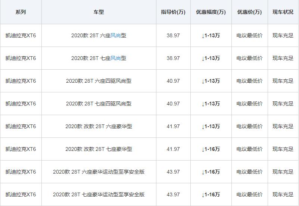
Task: Click 现车充足 in 六座豪华运动型 row
Action: [283, 172]
